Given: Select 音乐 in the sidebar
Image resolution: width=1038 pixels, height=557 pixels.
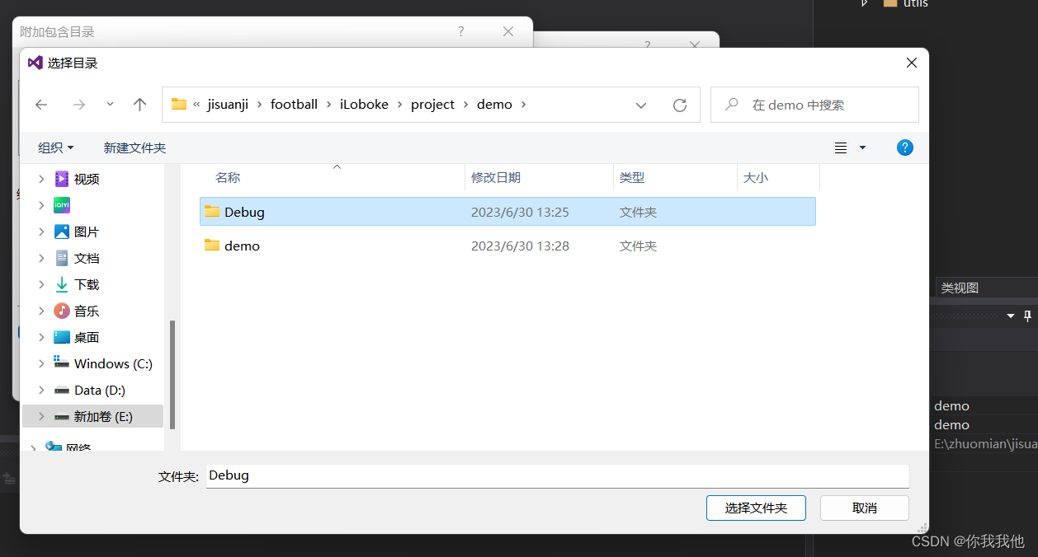Looking at the screenshot, I should [x=86, y=310].
